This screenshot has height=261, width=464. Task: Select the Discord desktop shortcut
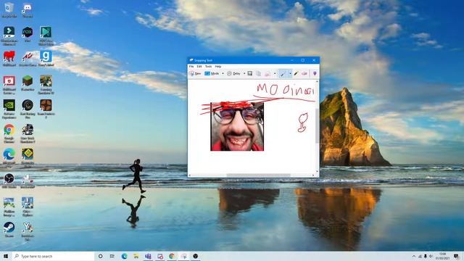tap(28, 9)
